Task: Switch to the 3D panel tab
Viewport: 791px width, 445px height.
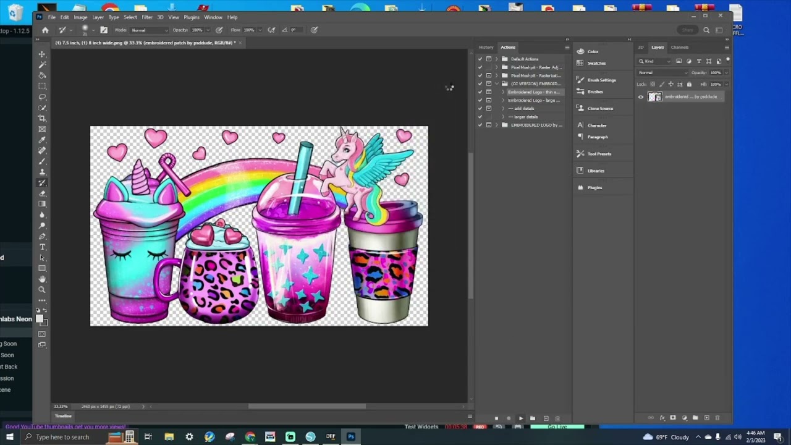Action: click(x=641, y=47)
